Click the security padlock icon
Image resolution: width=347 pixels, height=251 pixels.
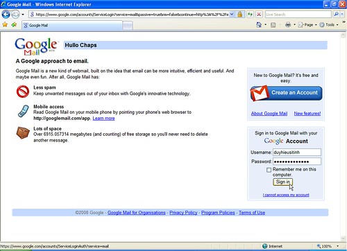click(240, 15)
